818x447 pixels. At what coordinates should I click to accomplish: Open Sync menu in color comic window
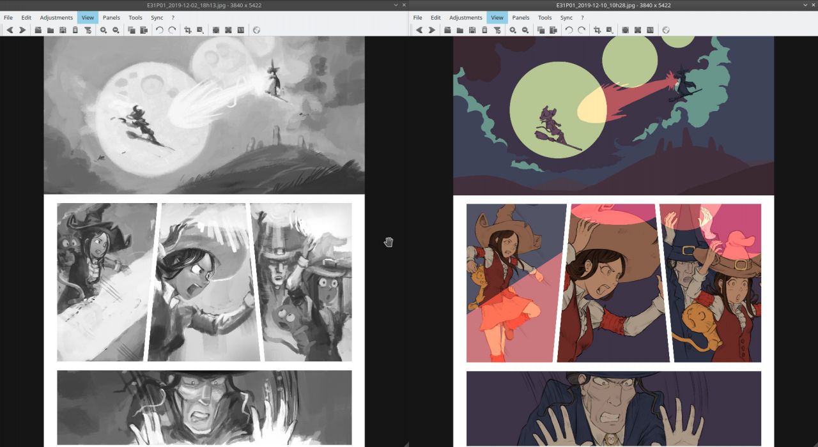click(x=566, y=17)
